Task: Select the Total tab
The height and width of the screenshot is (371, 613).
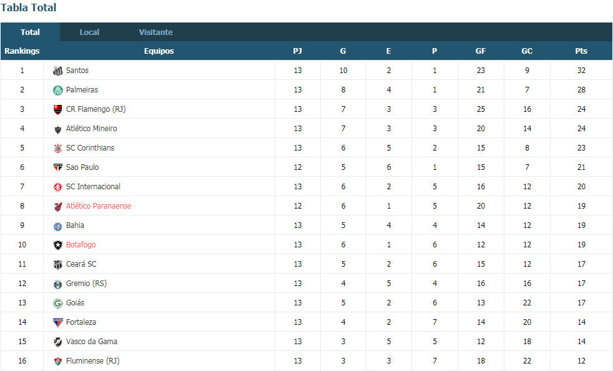Action: pyautogui.click(x=30, y=32)
